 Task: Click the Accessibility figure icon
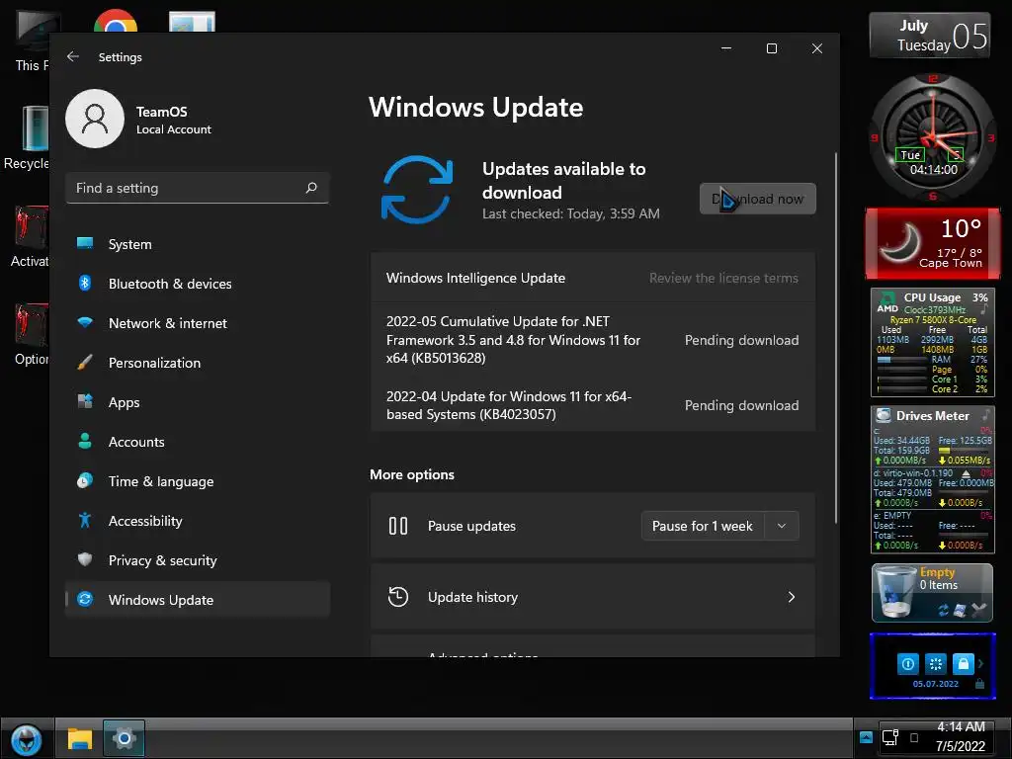[x=85, y=520]
